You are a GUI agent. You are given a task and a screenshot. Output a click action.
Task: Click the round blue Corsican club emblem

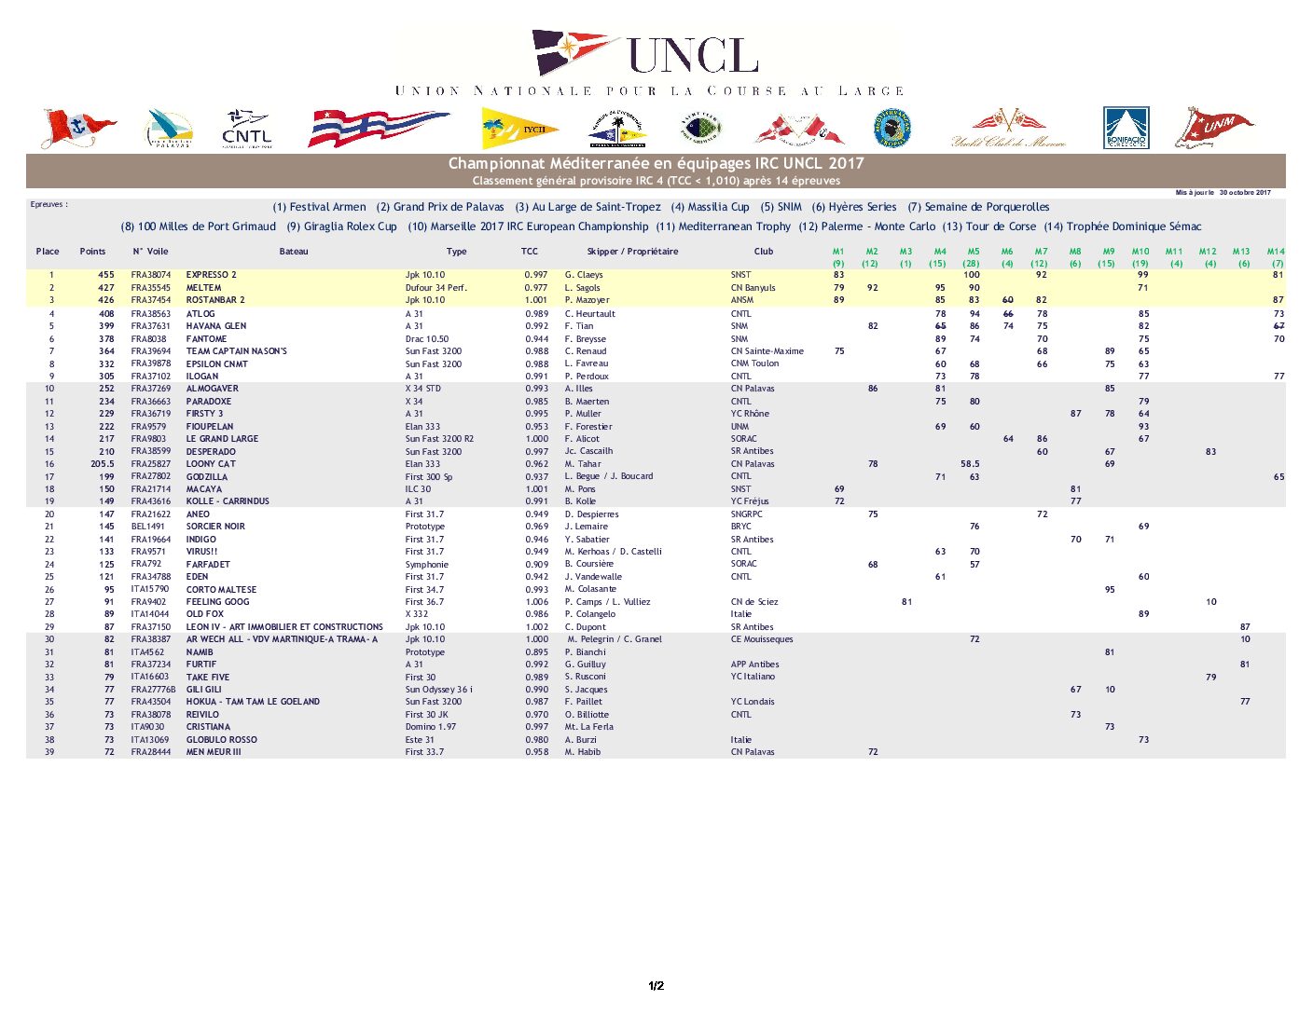tap(892, 129)
